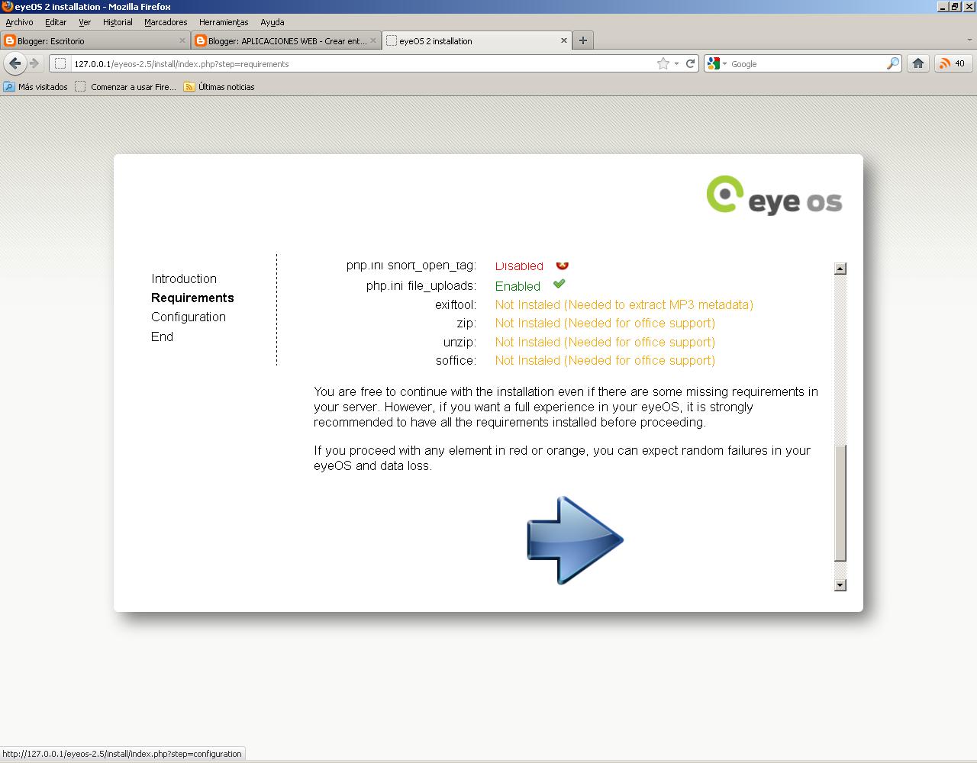Open Google search engine selector
Screen dimensions: 977x763
point(717,63)
